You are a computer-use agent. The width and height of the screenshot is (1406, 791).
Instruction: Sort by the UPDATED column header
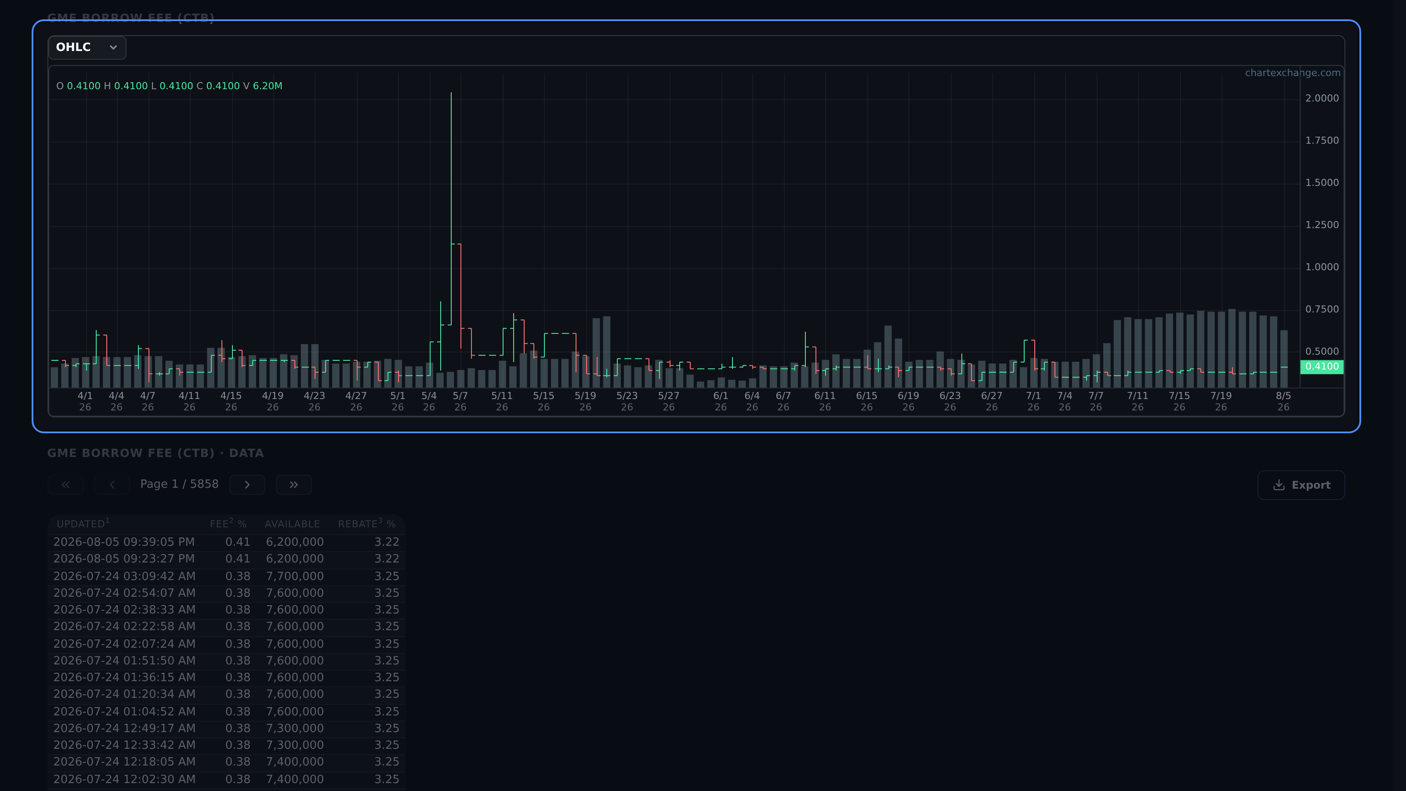point(83,523)
